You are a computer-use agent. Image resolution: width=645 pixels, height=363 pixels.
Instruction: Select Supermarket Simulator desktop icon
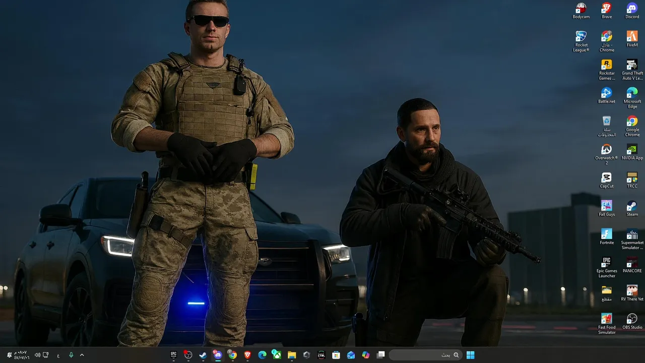point(632,239)
